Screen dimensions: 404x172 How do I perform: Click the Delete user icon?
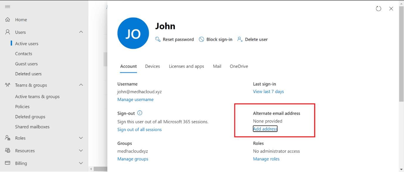240,39
